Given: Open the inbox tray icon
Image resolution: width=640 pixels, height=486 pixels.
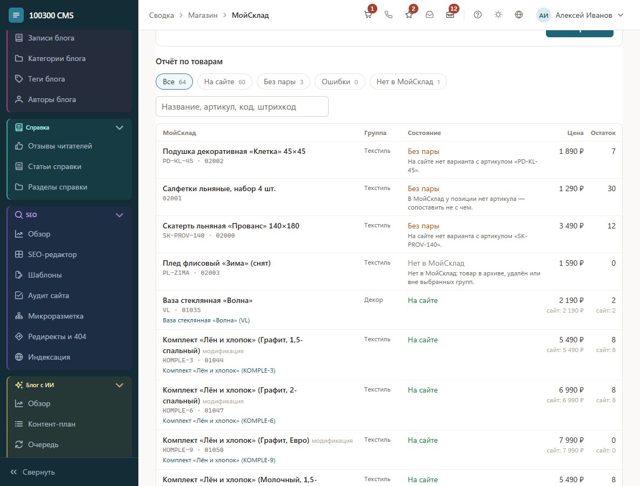Looking at the screenshot, I should [429, 15].
